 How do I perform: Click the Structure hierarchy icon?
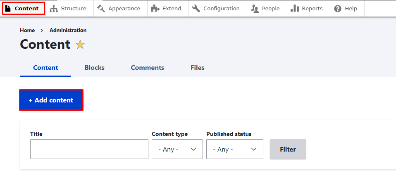pyautogui.click(x=54, y=9)
